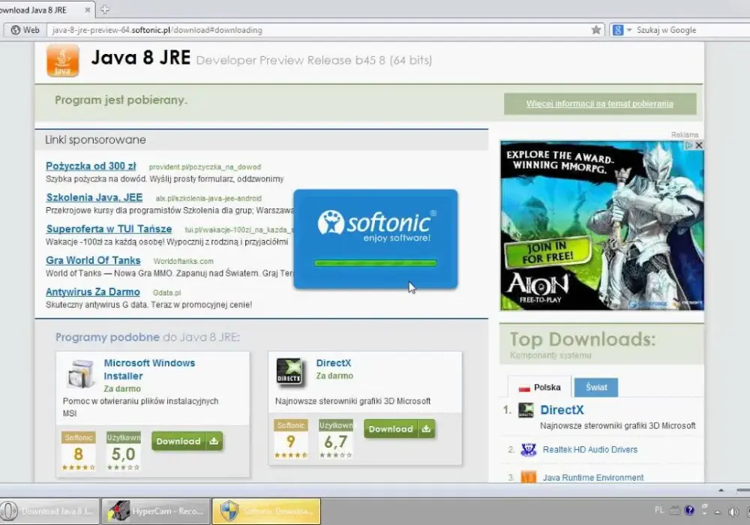Open the Pożyczka od 300 zł sponsored link
Image resolution: width=750 pixels, height=525 pixels.
coord(91,166)
